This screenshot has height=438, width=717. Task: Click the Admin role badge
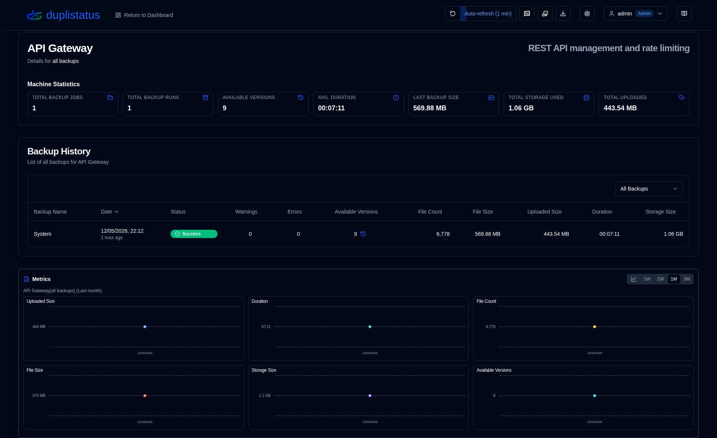coord(644,14)
